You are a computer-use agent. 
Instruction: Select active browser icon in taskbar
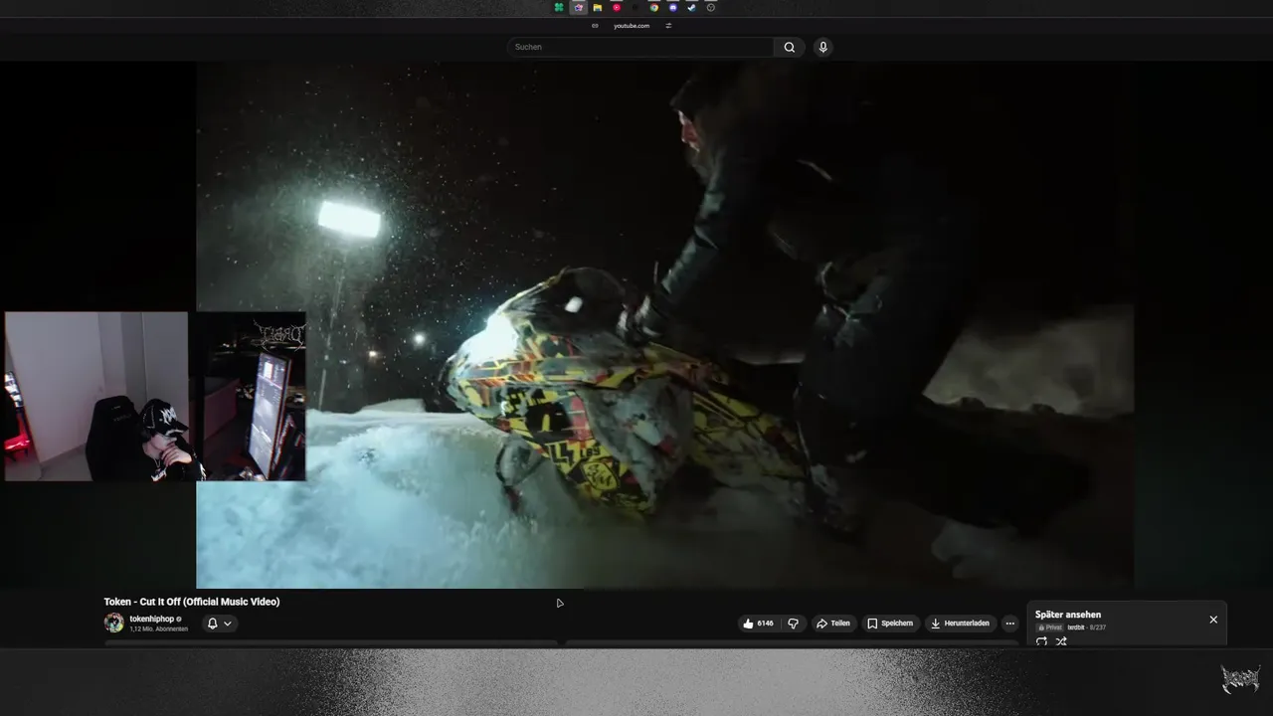coord(578,7)
